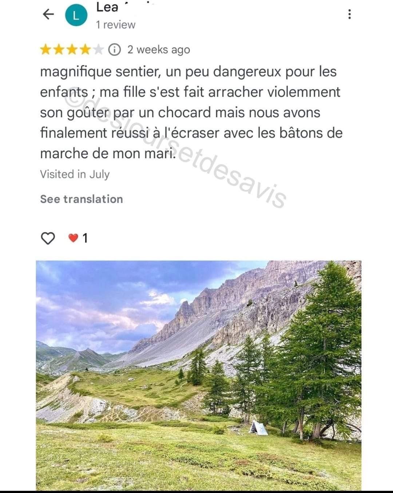The image size is (393, 493).
Task: Tap the red heart reaction count
Action: click(x=78, y=238)
